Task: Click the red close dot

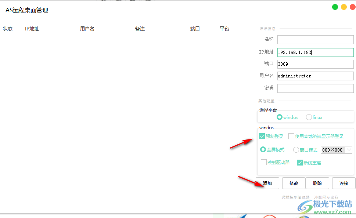Action: pos(353,7)
